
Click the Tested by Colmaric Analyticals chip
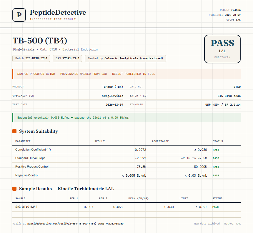pyautogui.click(x=125, y=58)
